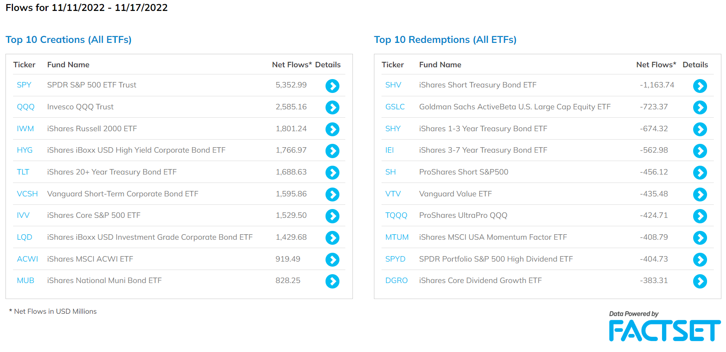Viewport: 726px width, 352px height.
Task: Open the IWM ticker link
Action: click(25, 129)
